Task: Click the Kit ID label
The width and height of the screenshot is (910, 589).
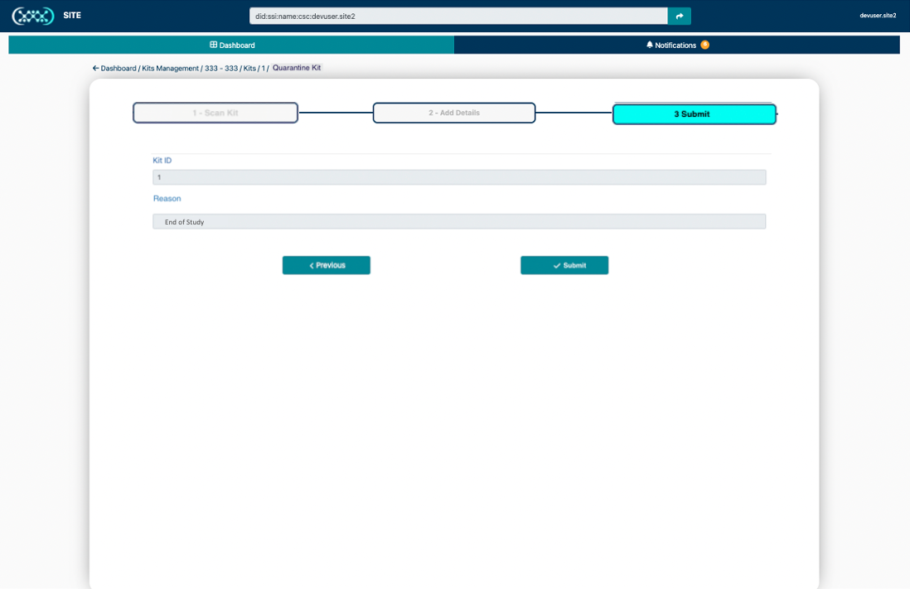Action: (162, 160)
